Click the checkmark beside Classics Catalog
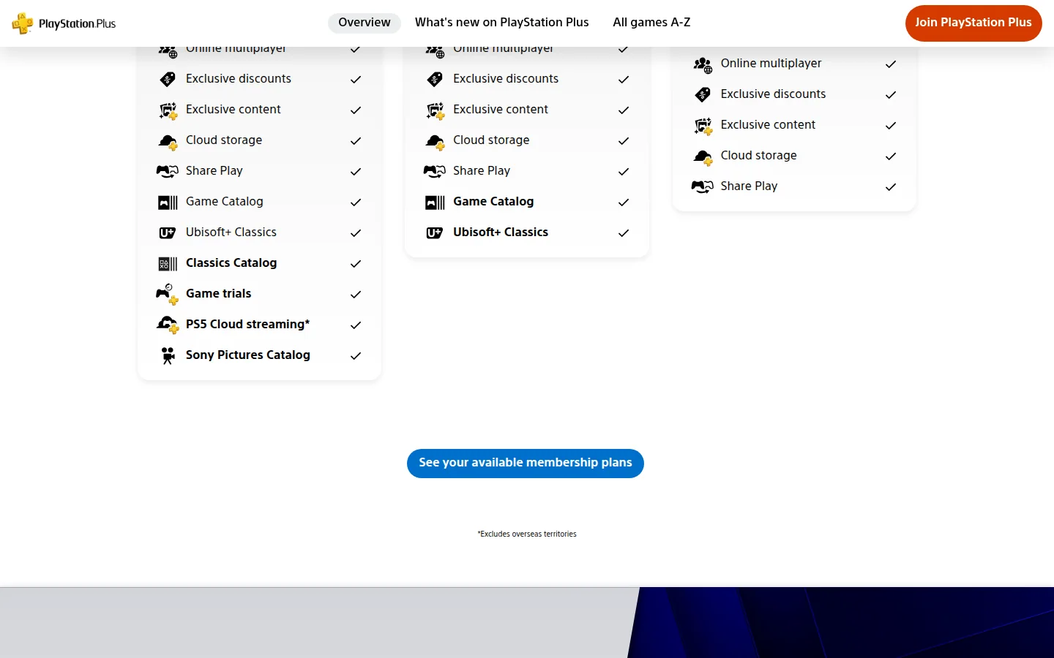The width and height of the screenshot is (1054, 658). pos(356,264)
